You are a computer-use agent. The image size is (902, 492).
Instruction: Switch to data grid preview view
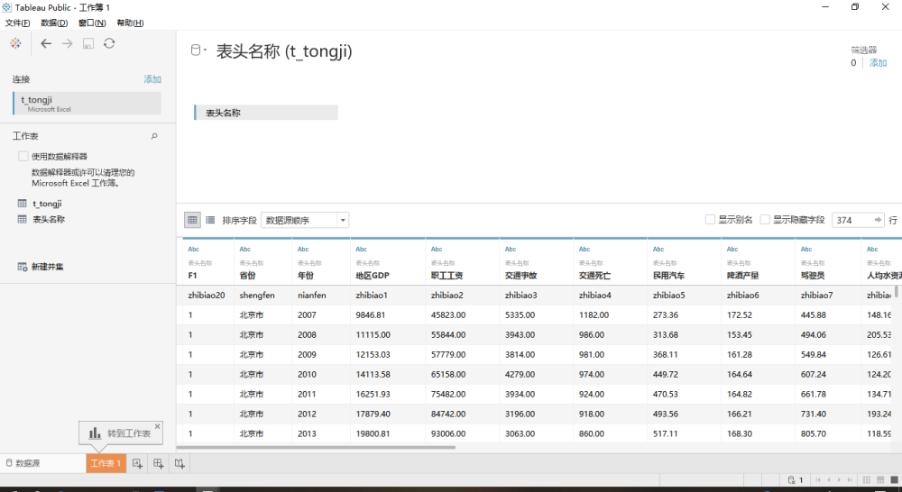192,220
